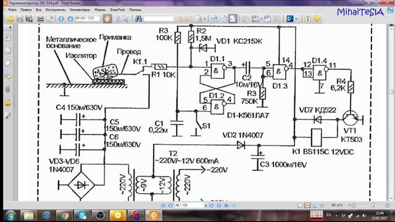Open the Windows Start menu

pyautogui.click(x=10, y=216)
